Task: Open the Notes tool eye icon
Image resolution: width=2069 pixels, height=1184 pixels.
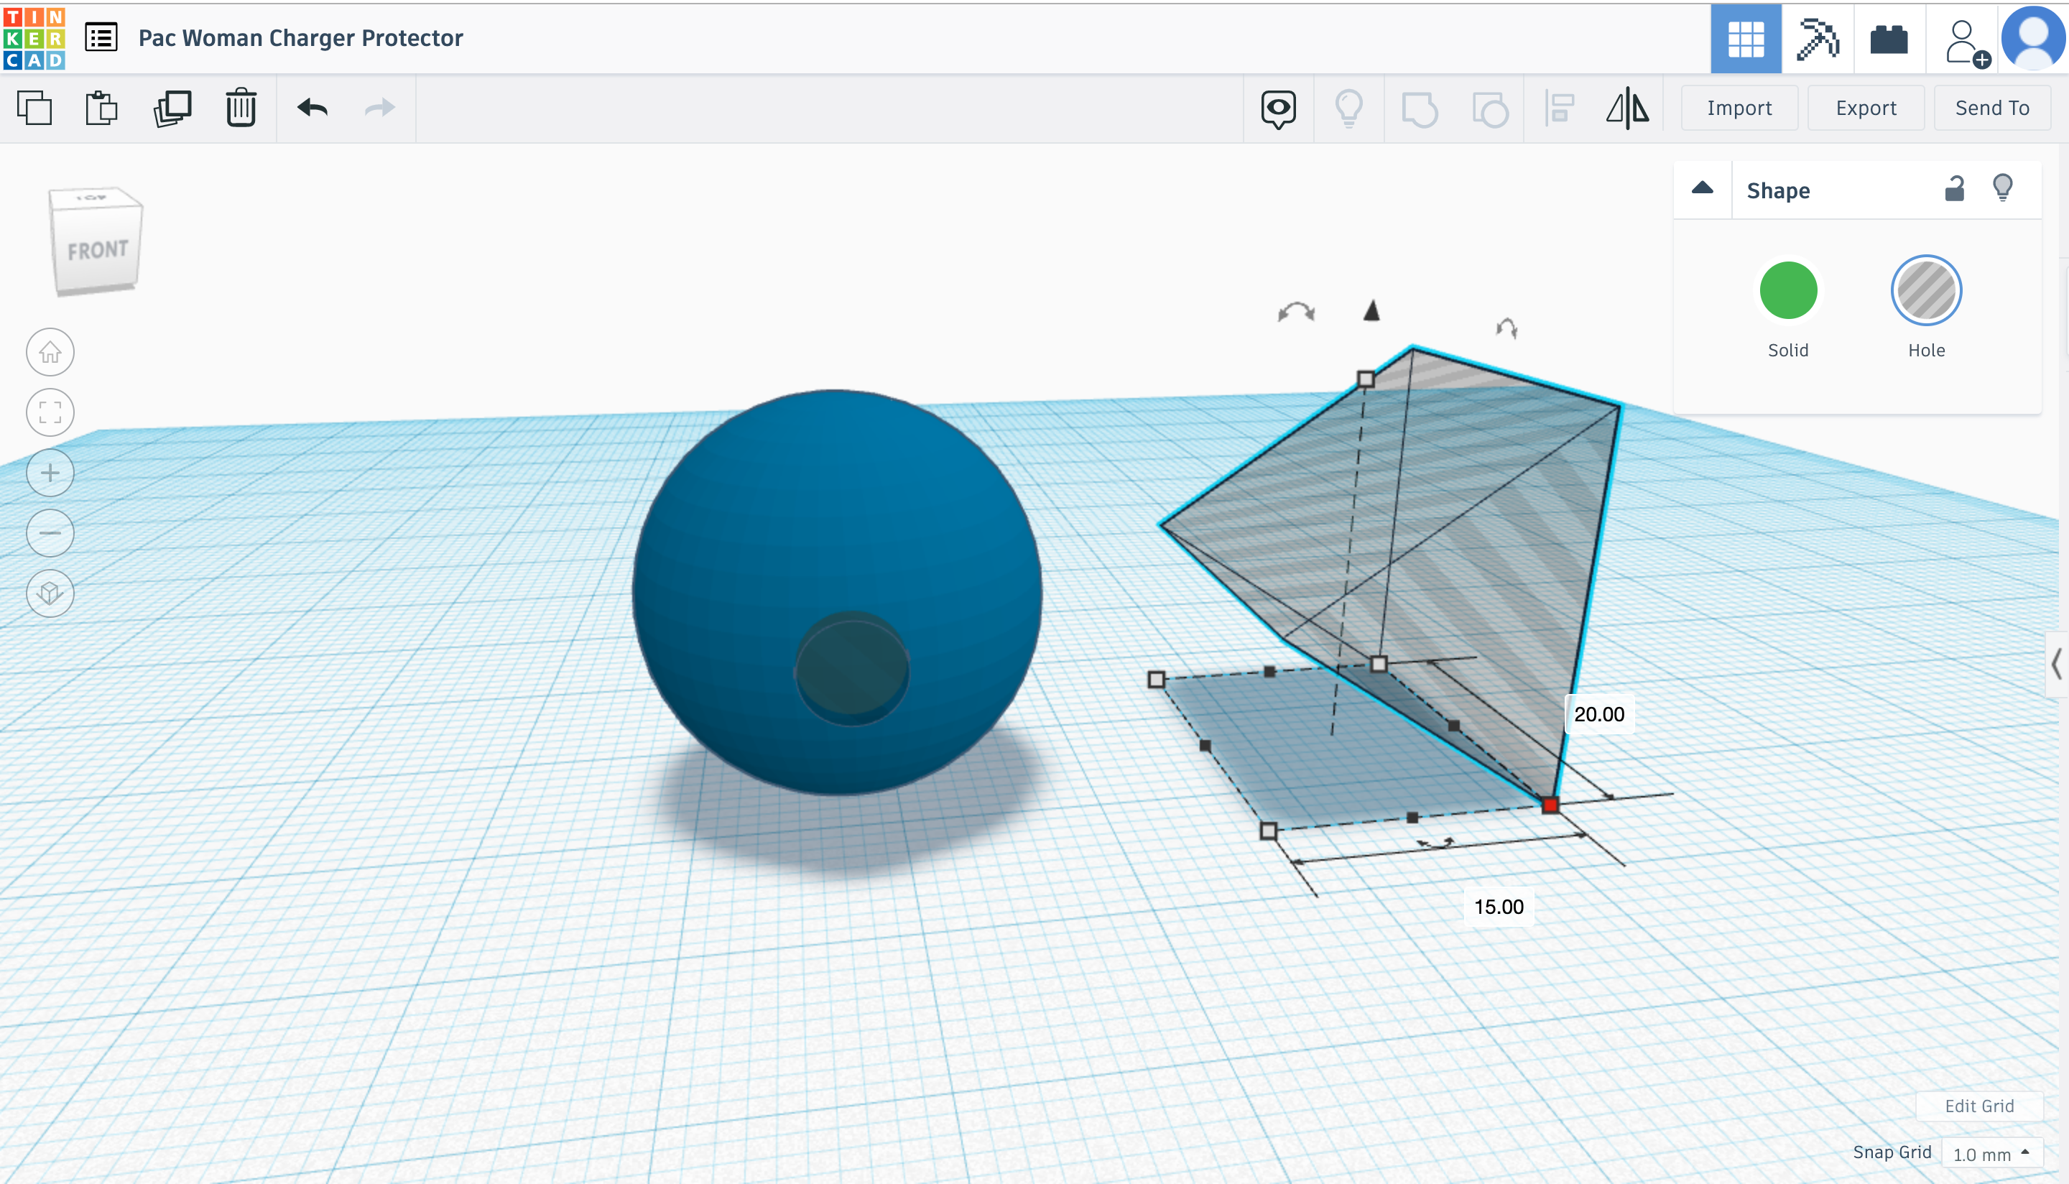Action: (1278, 109)
